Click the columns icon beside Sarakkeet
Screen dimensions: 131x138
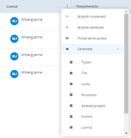pos(67,49)
